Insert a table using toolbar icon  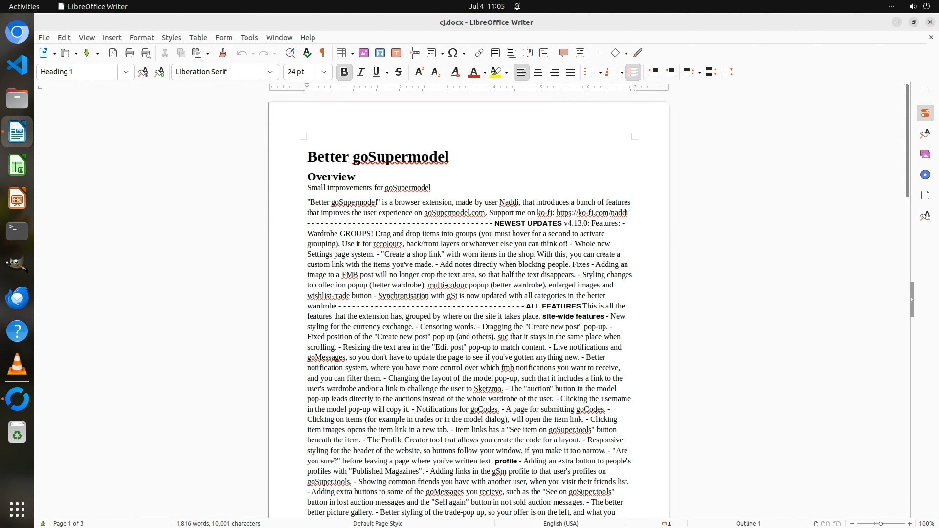(x=342, y=53)
